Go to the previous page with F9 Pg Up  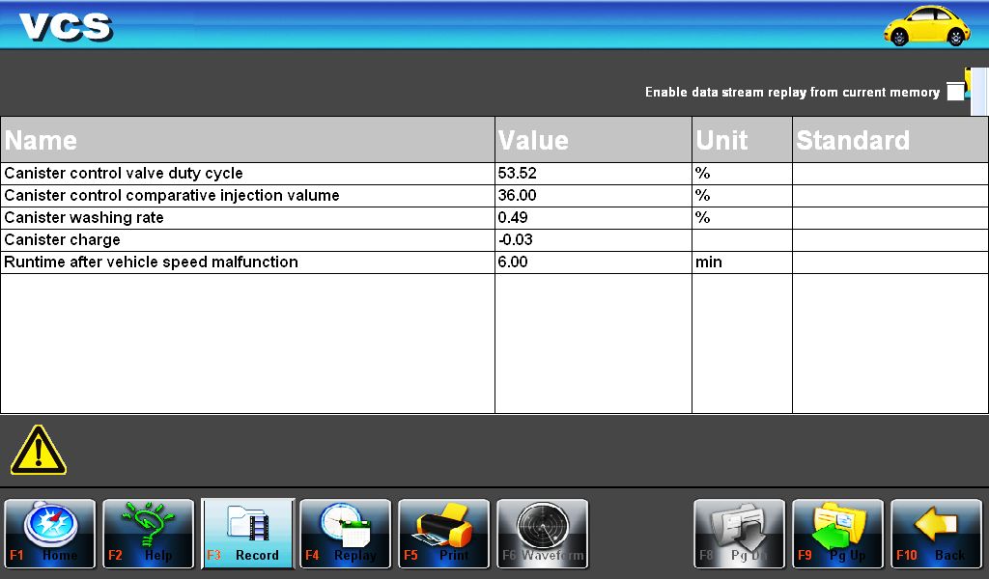(x=837, y=534)
